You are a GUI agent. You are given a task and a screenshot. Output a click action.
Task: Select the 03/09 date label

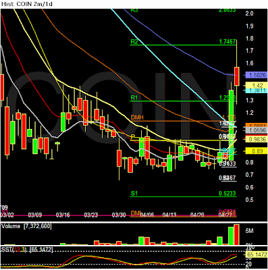click(x=35, y=215)
